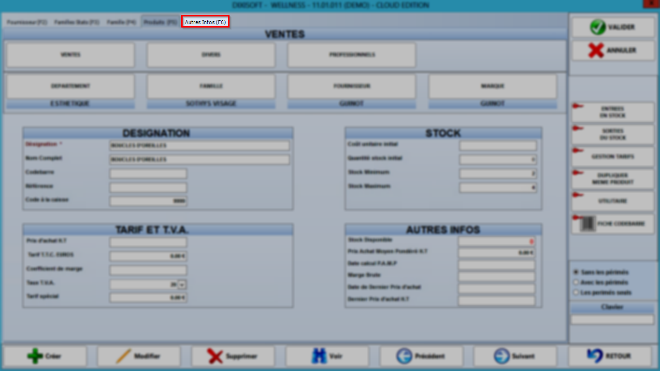Click the SOTHYS VISAGE family label
The image size is (660, 371).
211,104
